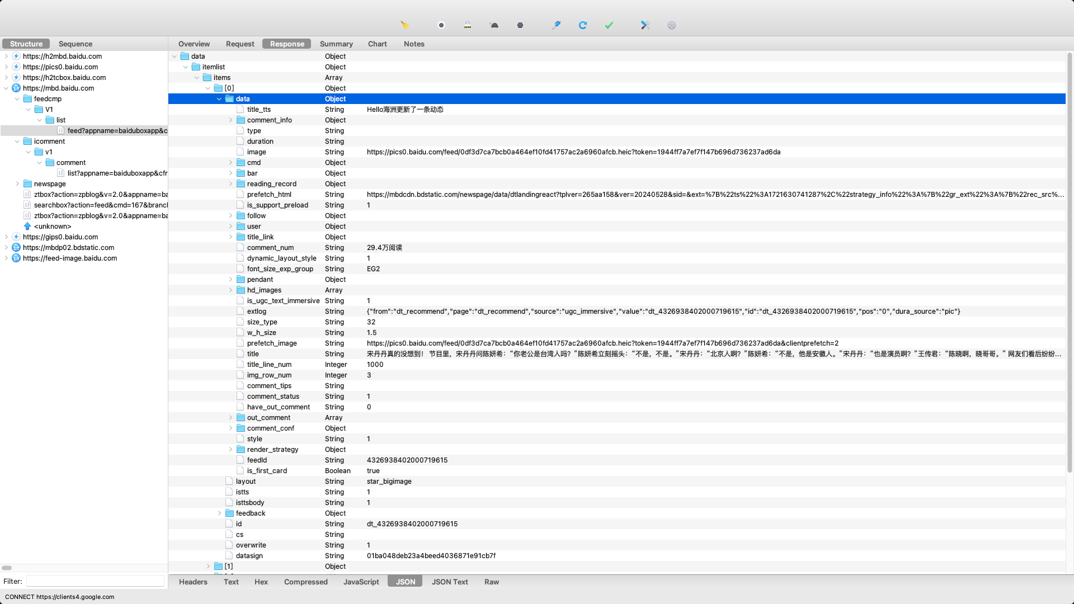Expand the newspage folder
Viewport: 1074px width, 604px height.
17,183
